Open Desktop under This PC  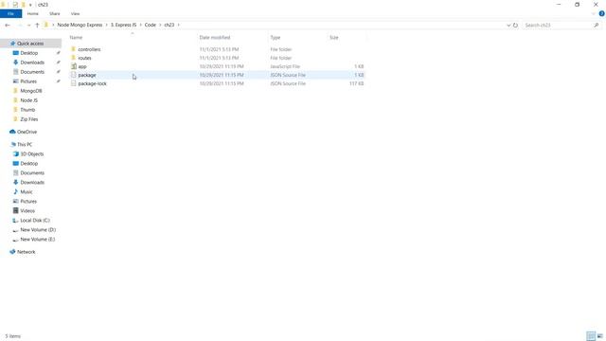pyautogui.click(x=29, y=163)
